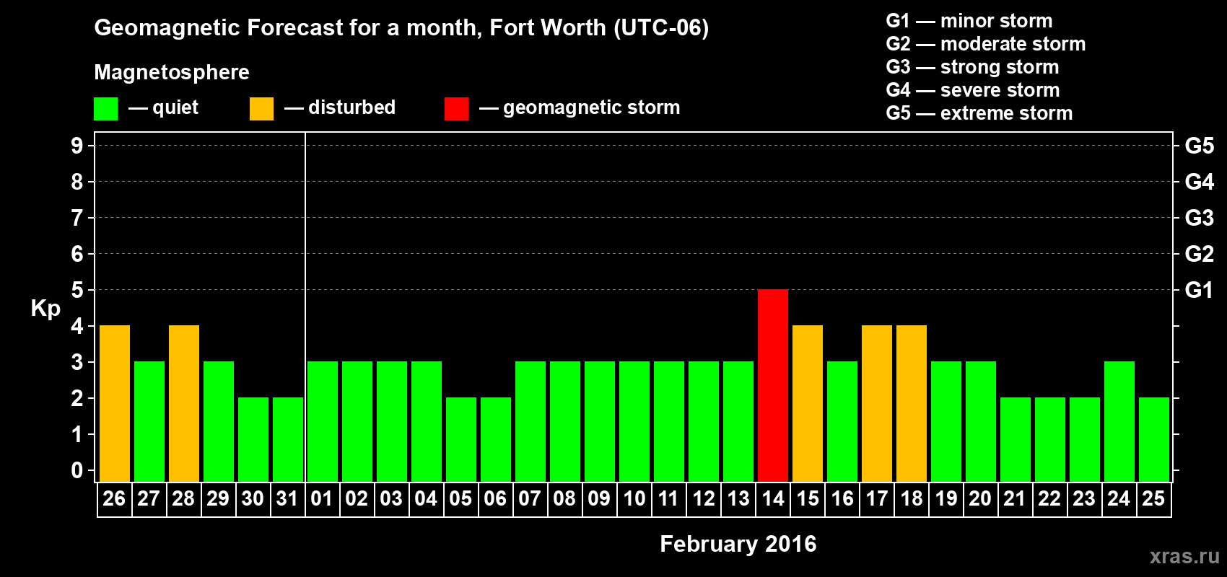Select the green bar for day 01
Viewport: 1227px width, 577px height.
pos(323,421)
